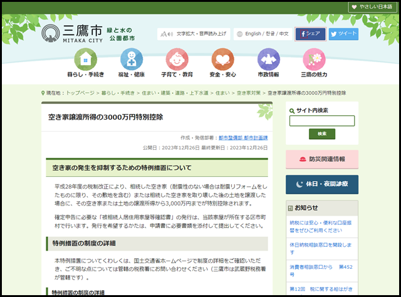Open 休日・夜間診療 banner
This screenshot has width=401, height=297.
click(322, 184)
